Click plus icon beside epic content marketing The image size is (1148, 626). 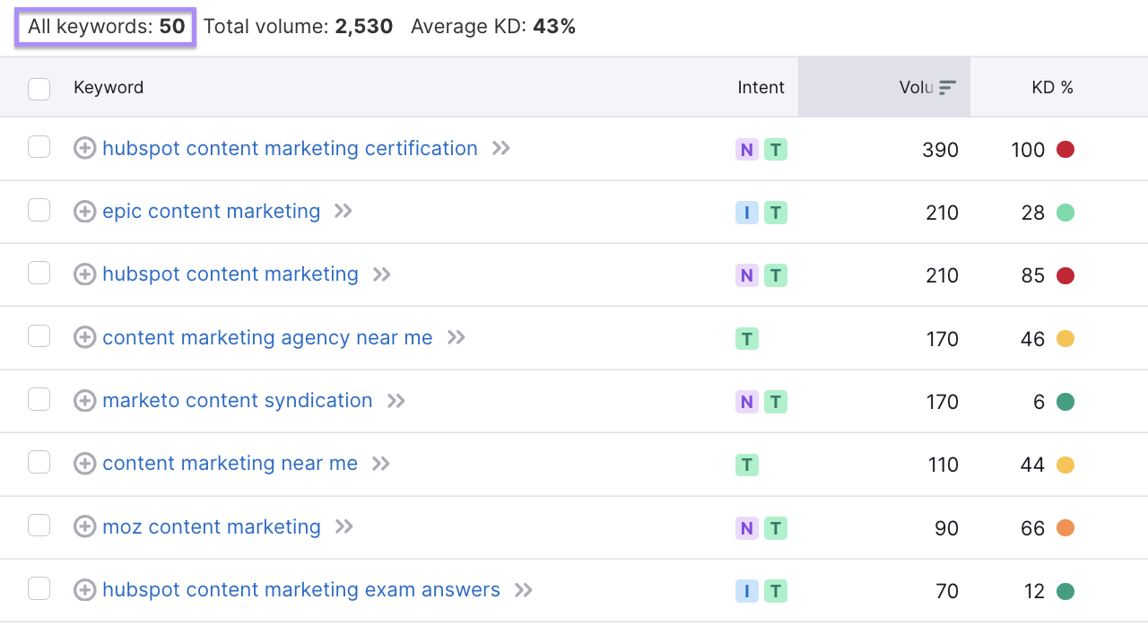(x=84, y=212)
